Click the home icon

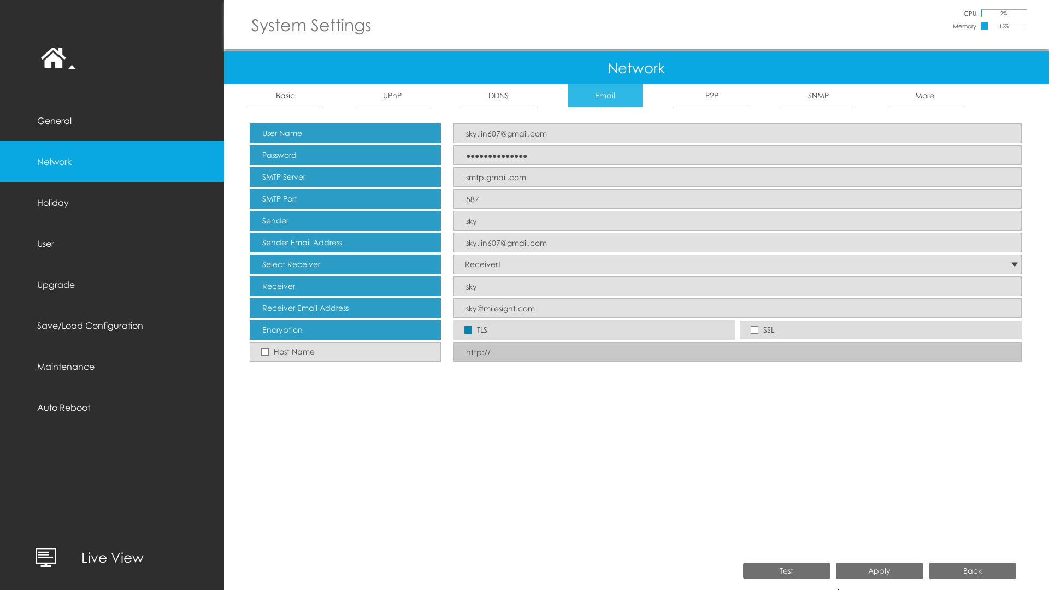point(53,57)
